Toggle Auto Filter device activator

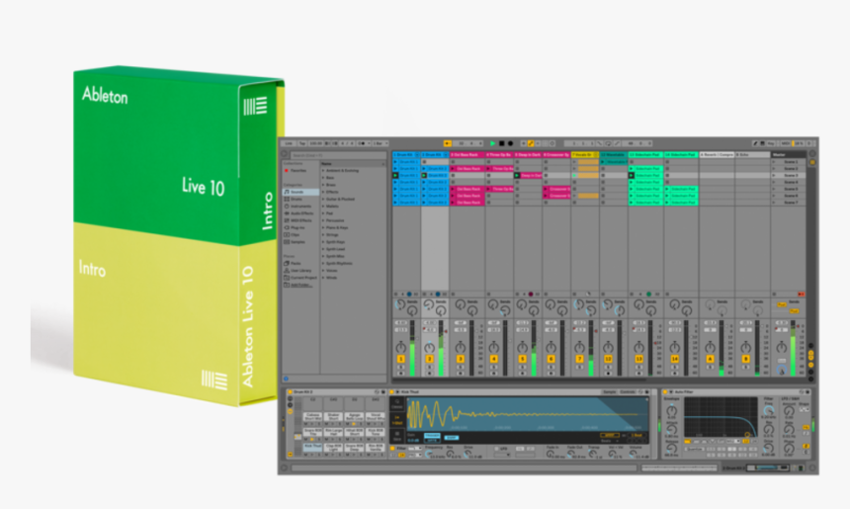(x=665, y=392)
